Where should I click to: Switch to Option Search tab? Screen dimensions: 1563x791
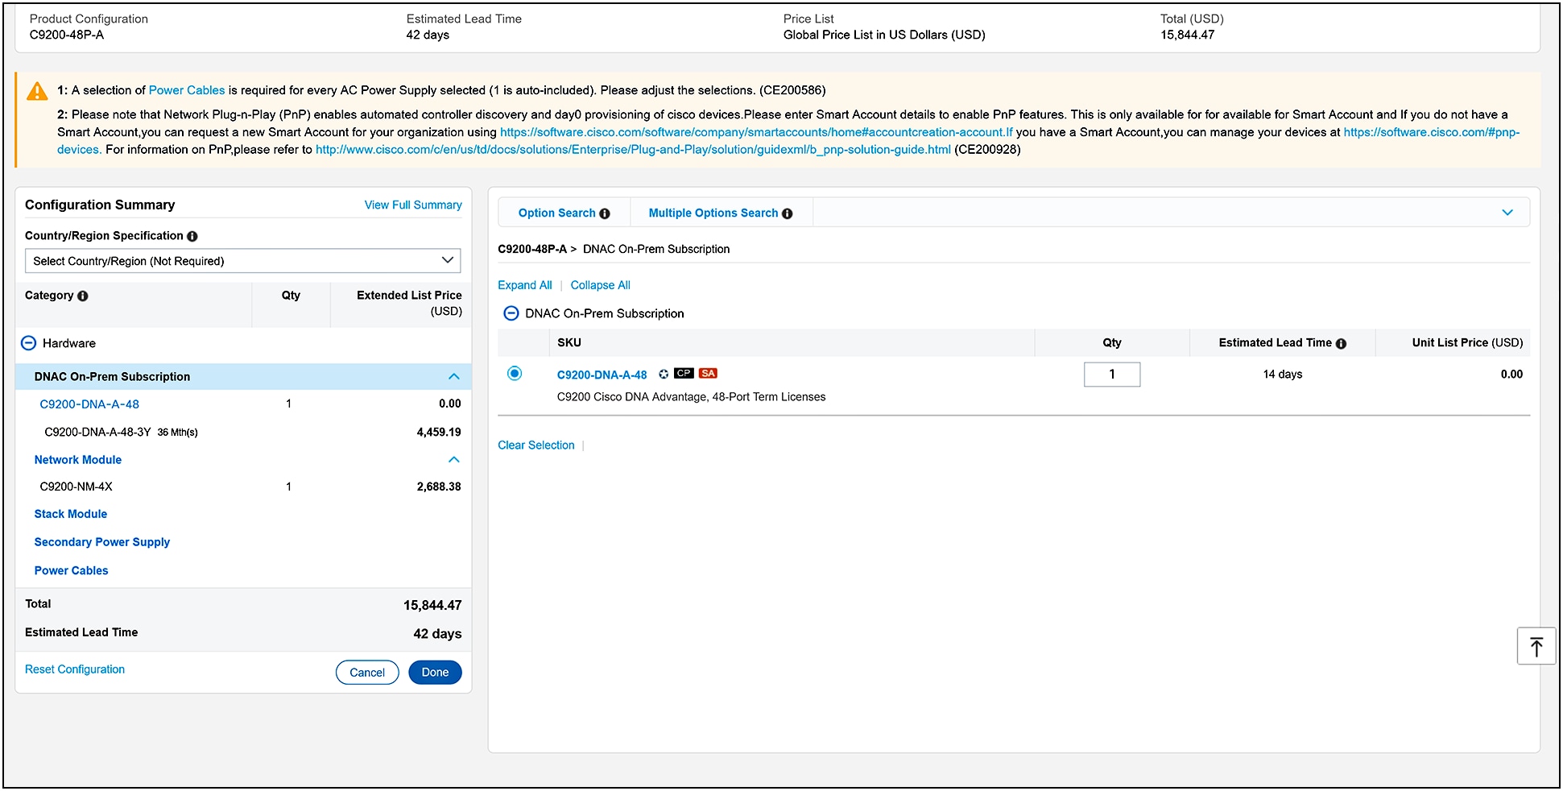pyautogui.click(x=556, y=213)
